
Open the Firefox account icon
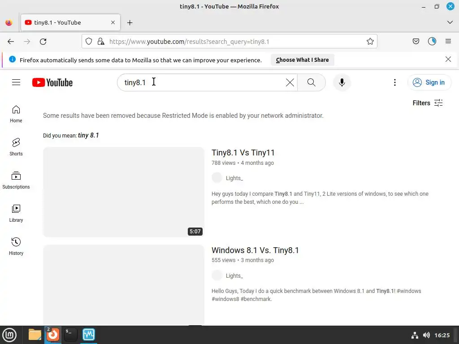[x=432, y=42]
